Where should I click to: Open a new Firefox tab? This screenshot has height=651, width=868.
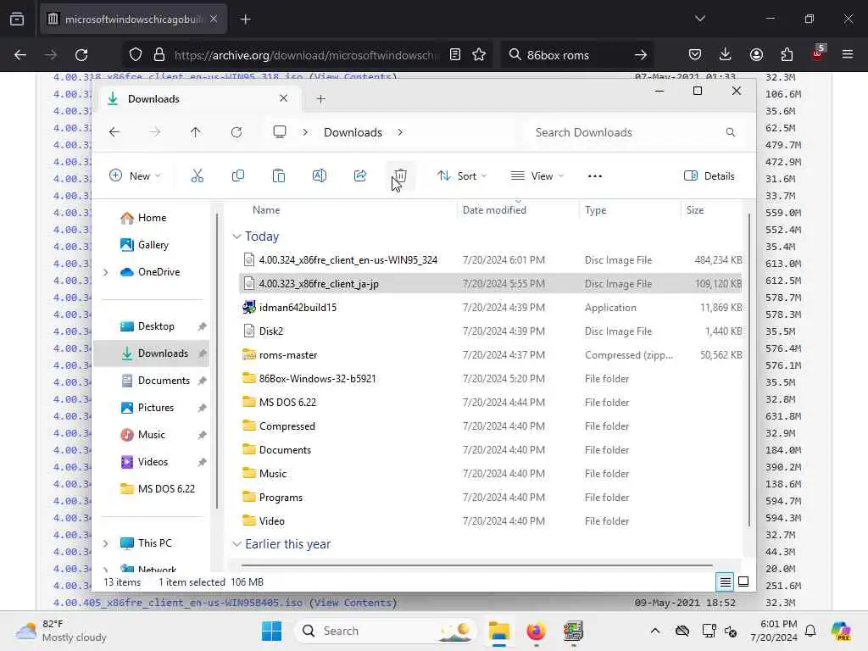(245, 19)
